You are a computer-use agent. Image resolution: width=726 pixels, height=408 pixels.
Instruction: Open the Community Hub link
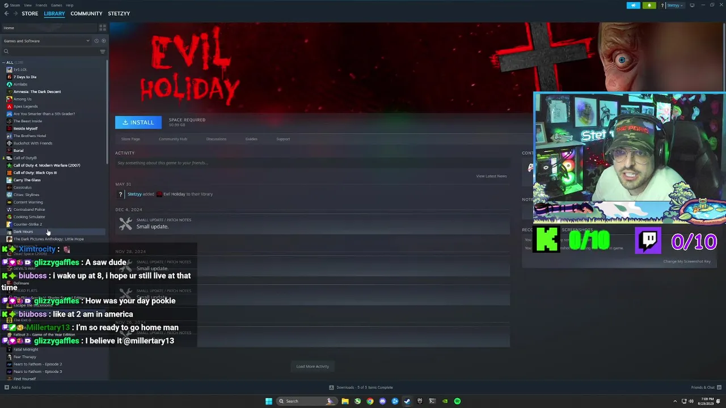173,139
